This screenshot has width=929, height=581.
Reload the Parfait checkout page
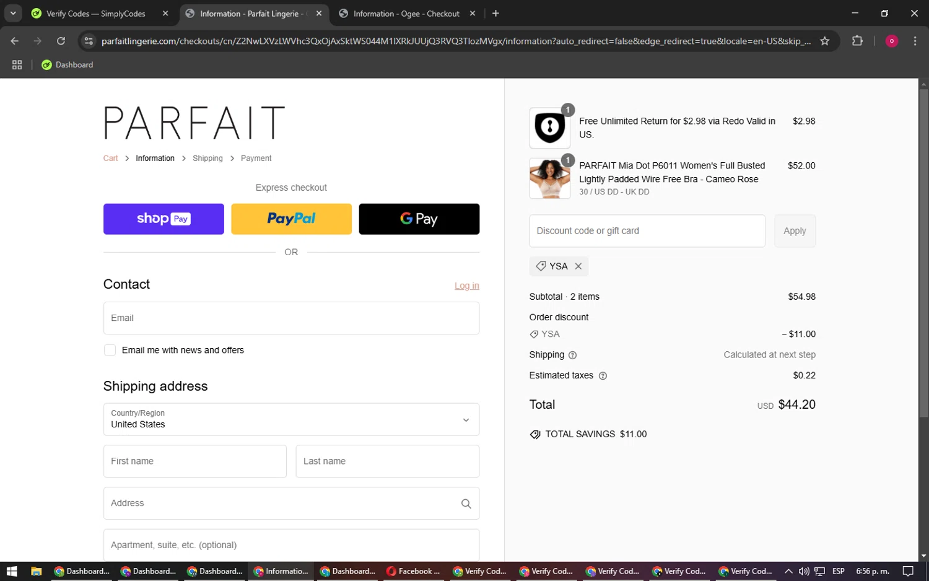click(x=61, y=41)
